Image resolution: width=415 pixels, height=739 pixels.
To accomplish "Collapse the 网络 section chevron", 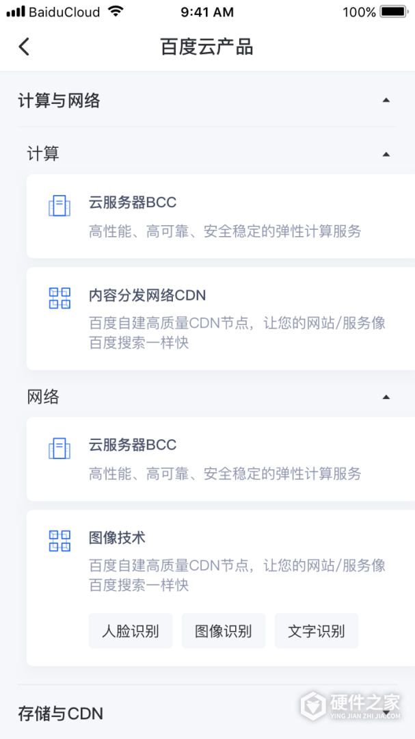I will pos(387,397).
